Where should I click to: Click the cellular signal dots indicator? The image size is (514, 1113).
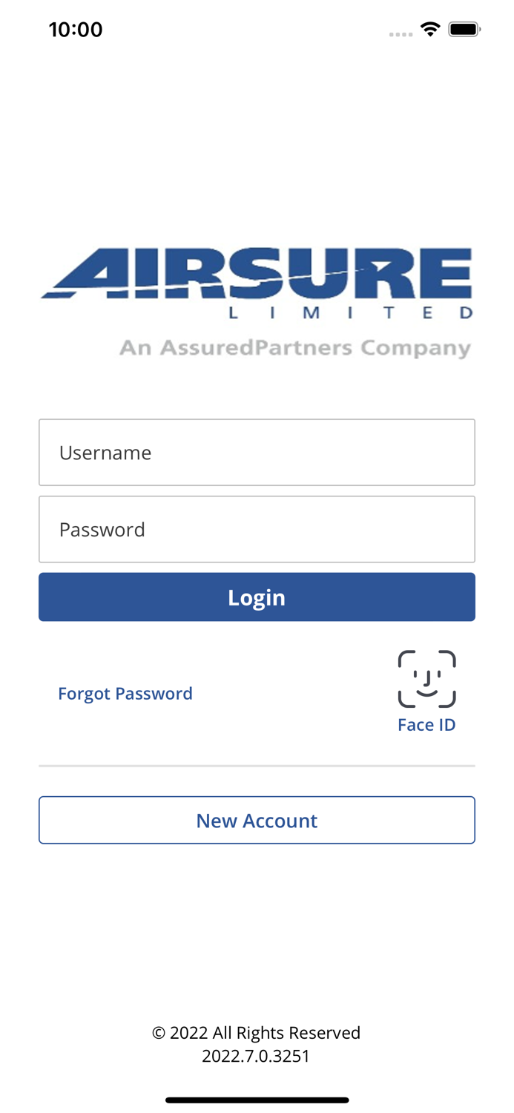(401, 33)
